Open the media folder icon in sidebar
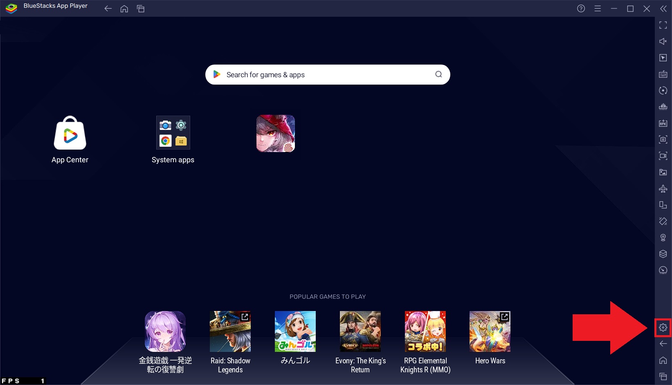 click(663, 172)
